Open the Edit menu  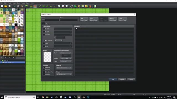(x=5, y=3)
